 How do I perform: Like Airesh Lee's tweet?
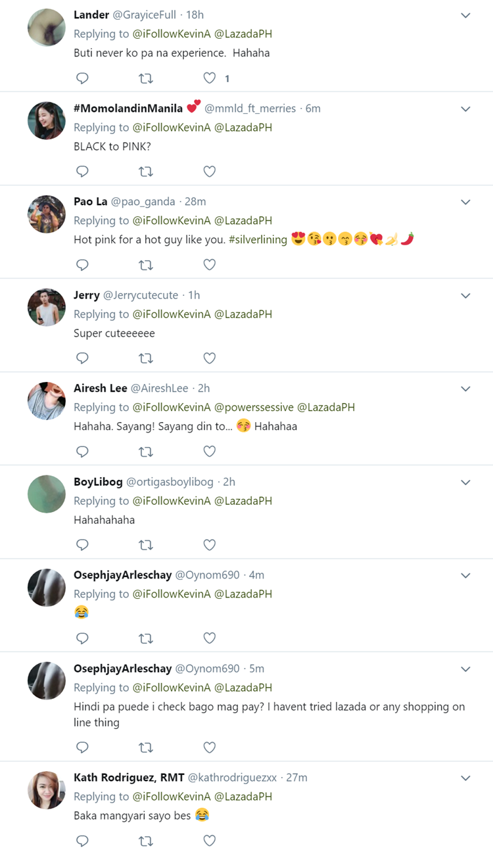click(209, 452)
